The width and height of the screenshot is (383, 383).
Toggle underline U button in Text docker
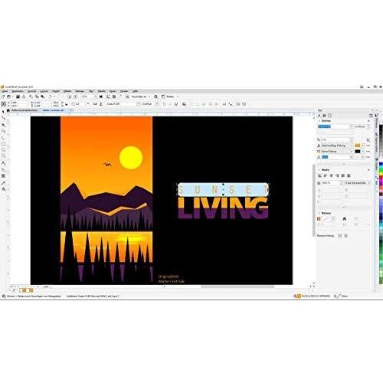[x=368, y=139]
